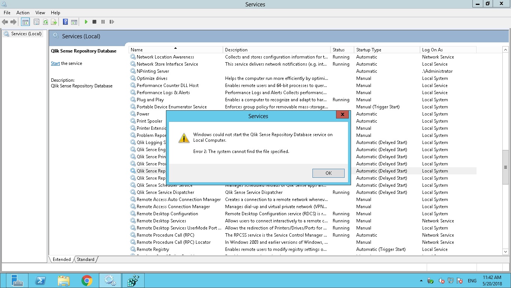511x288 pixels.
Task: Click the scrollbar down arrow in services list
Action: [505, 252]
